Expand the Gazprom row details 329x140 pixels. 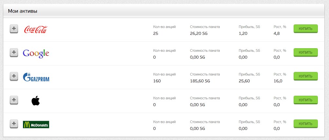(14, 76)
